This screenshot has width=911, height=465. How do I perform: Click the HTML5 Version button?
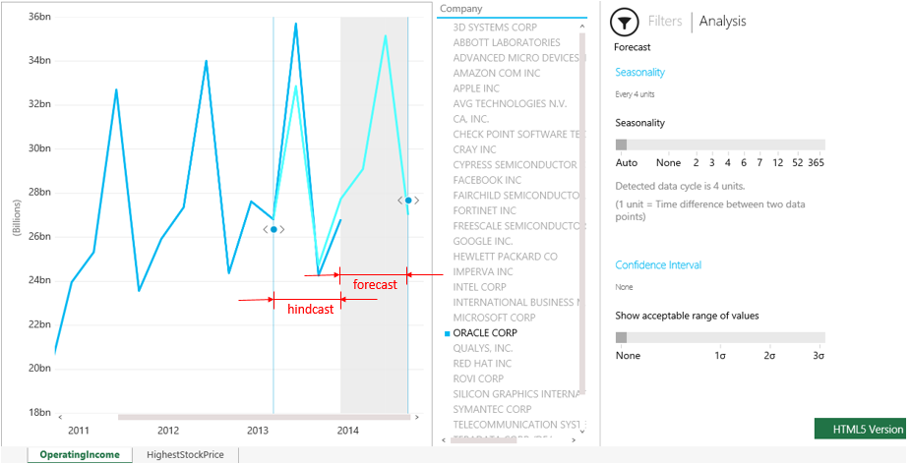[x=859, y=430]
